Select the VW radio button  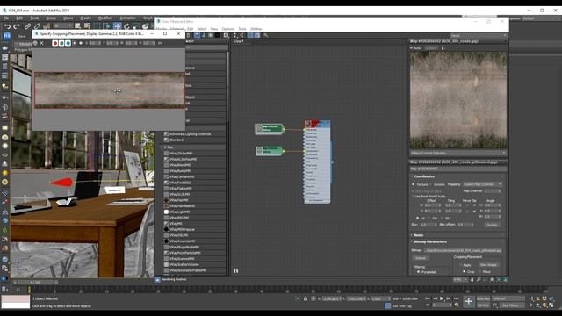[429, 218]
